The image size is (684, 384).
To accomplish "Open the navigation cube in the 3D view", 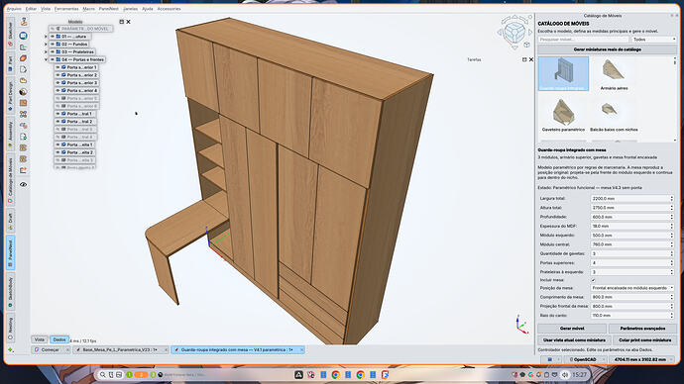I will (514, 32).
